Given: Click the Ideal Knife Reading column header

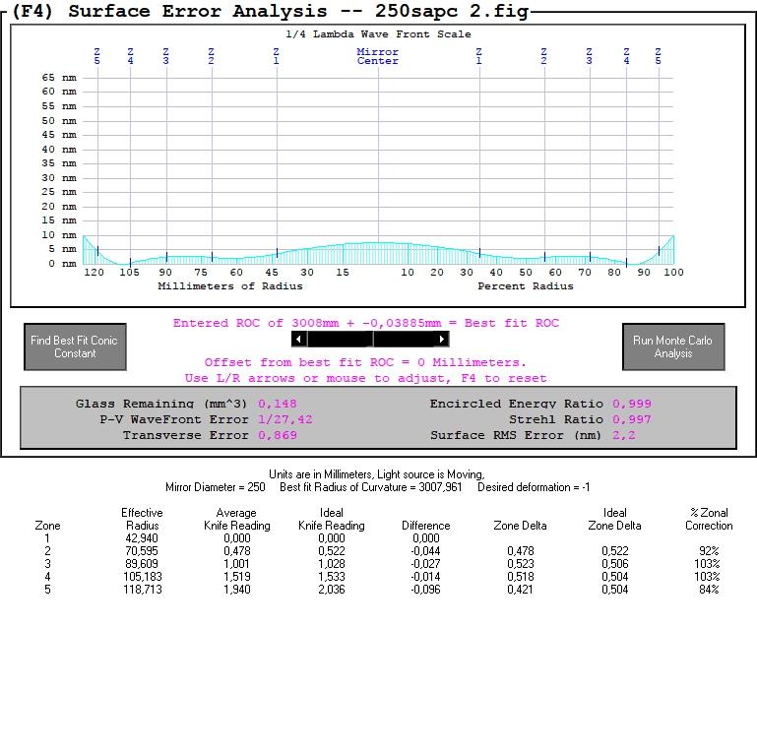Looking at the screenshot, I should coord(331,519).
